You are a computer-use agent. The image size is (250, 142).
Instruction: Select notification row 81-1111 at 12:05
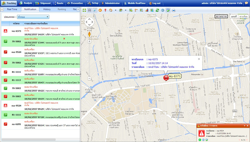click(x=41, y=72)
